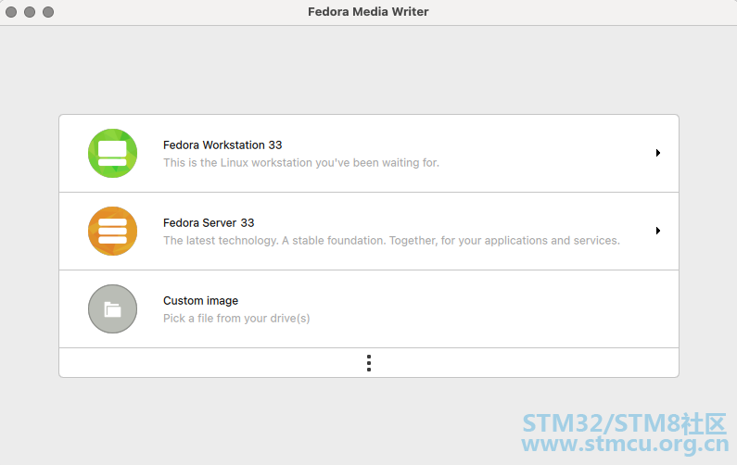Image resolution: width=737 pixels, height=465 pixels.
Task: Select the green Fedora Workstation icon
Action: [x=112, y=153]
